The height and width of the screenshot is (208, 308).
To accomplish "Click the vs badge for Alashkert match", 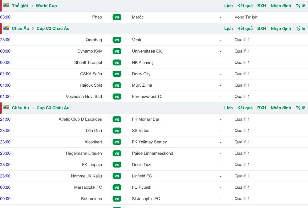I will click(117, 142).
